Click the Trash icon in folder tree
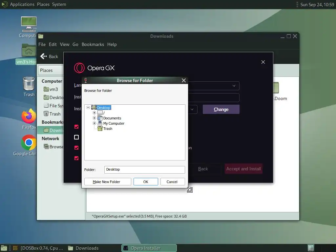 [x=100, y=129]
